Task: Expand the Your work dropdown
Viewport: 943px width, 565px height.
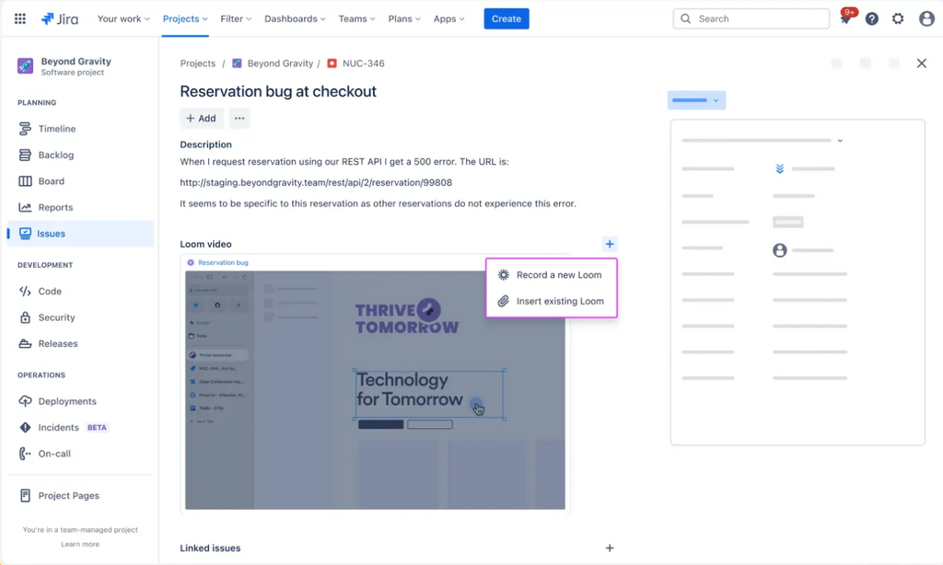Action: [x=123, y=18]
